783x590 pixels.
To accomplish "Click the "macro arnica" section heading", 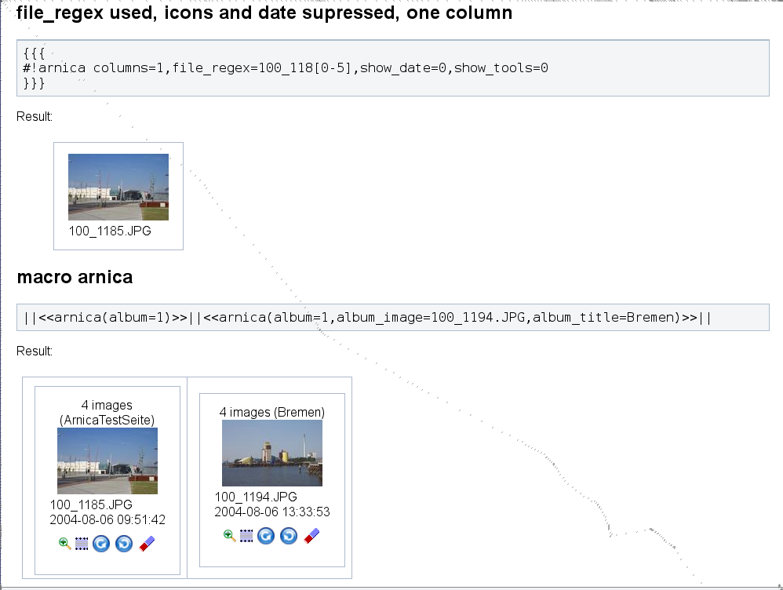I will point(75,277).
